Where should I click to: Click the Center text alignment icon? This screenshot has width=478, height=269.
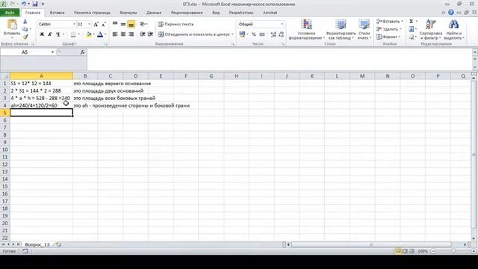pyautogui.click(x=123, y=34)
